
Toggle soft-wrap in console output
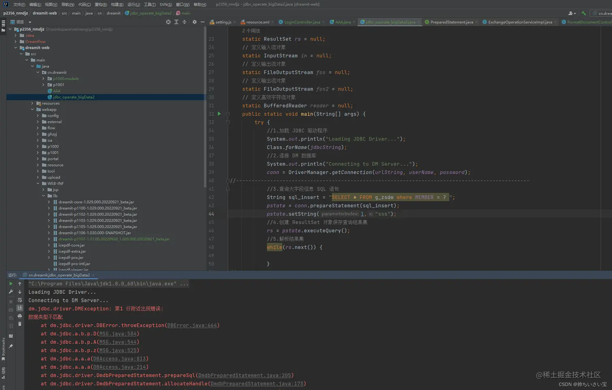(x=20, y=300)
